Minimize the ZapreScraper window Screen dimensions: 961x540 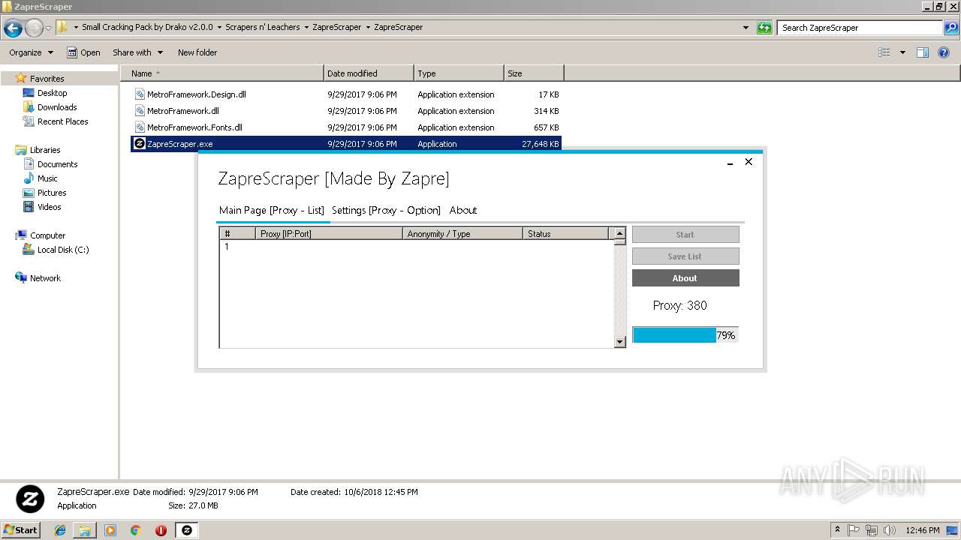click(x=730, y=162)
